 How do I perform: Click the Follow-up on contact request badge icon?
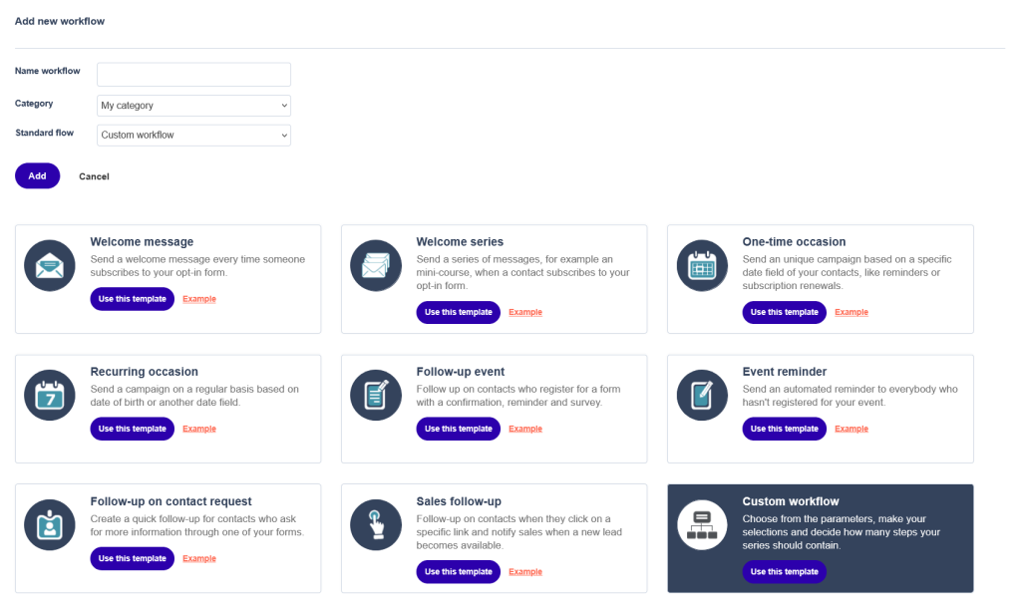50,525
